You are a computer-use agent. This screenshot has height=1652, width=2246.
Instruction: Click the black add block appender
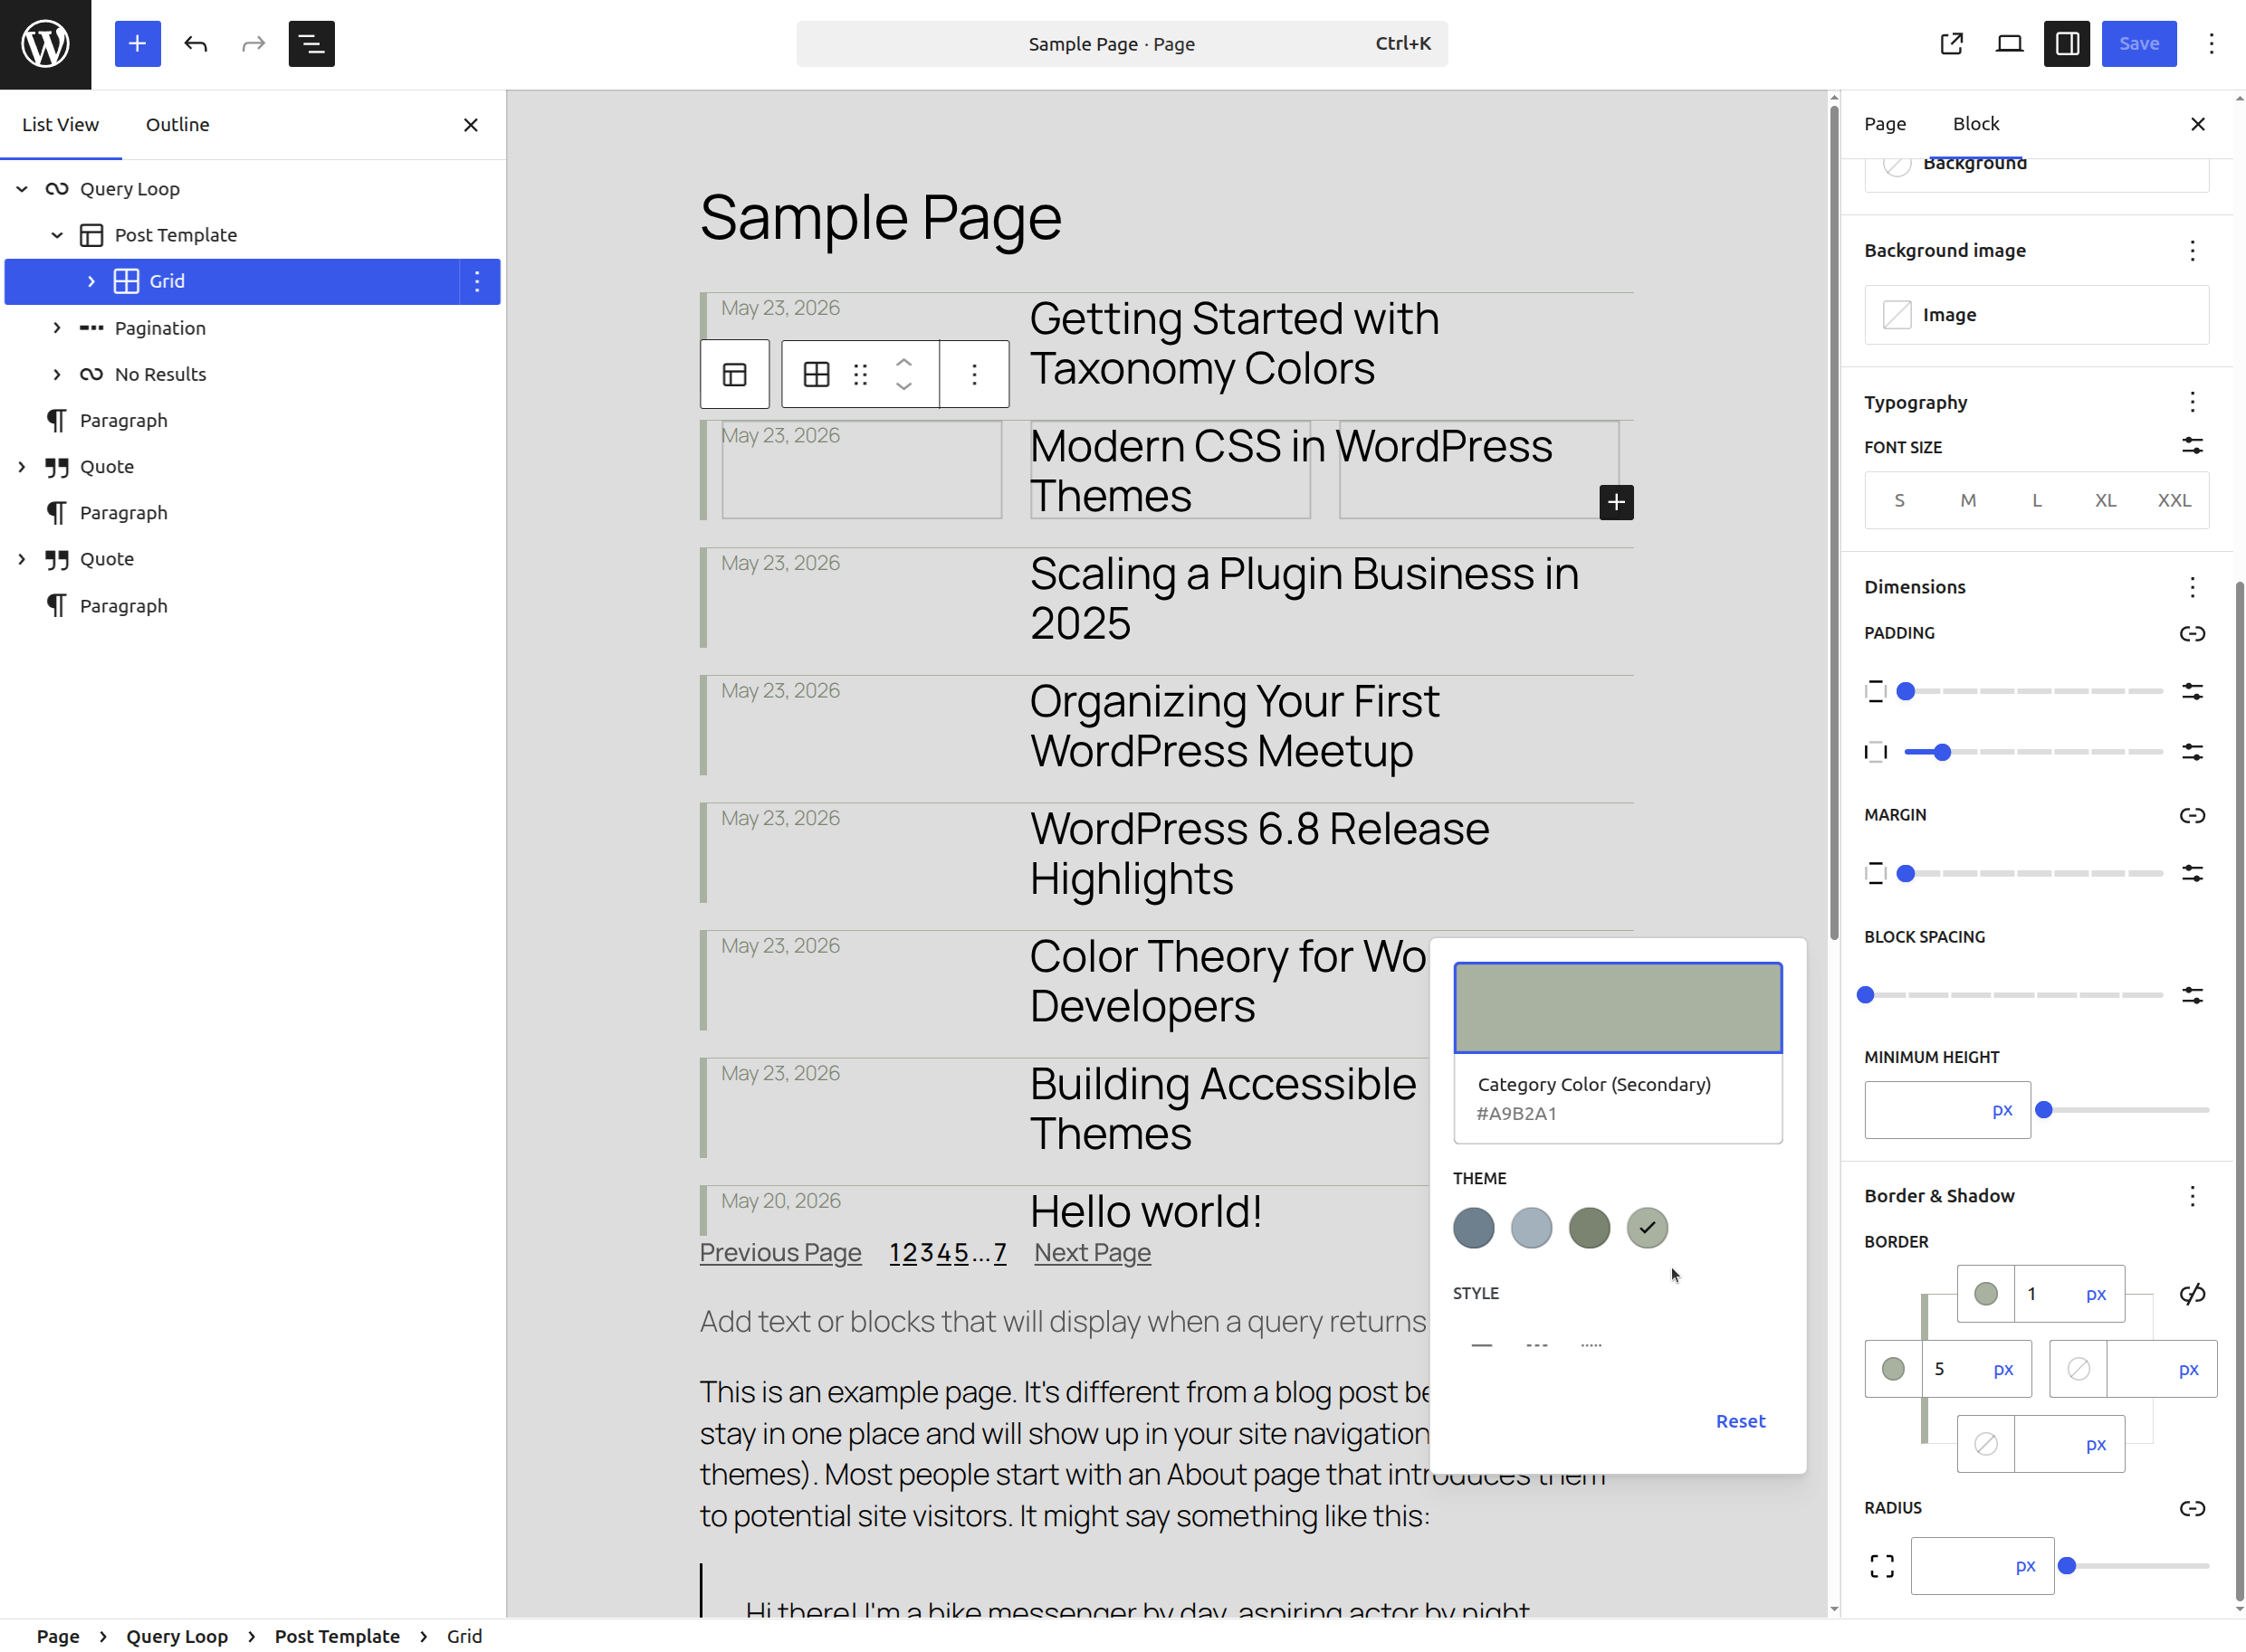pyautogui.click(x=1616, y=502)
